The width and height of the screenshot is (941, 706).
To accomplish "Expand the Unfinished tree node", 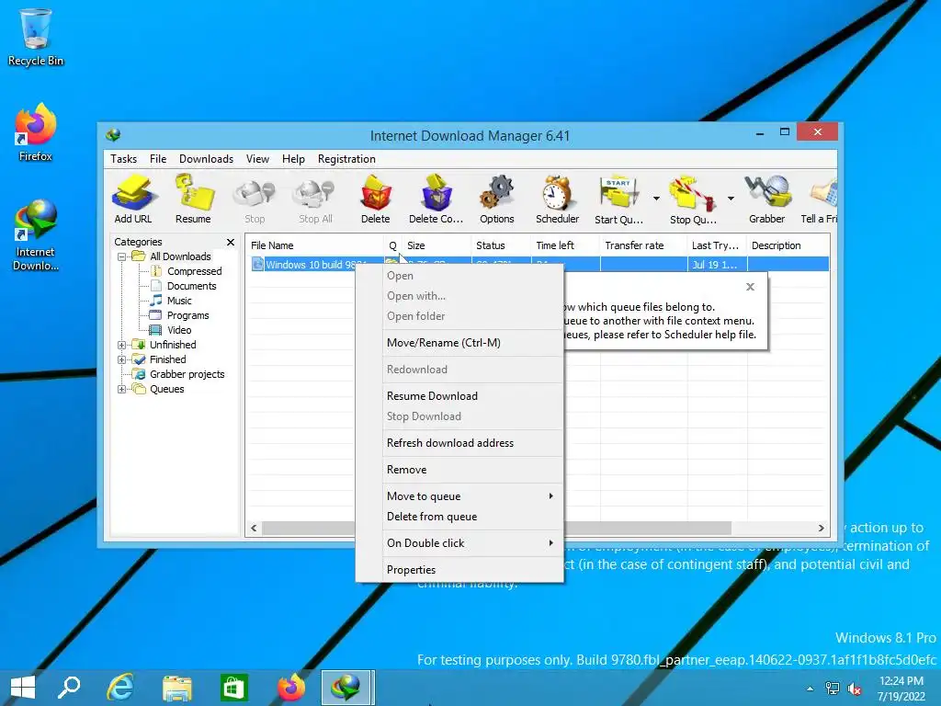I will pos(121,346).
